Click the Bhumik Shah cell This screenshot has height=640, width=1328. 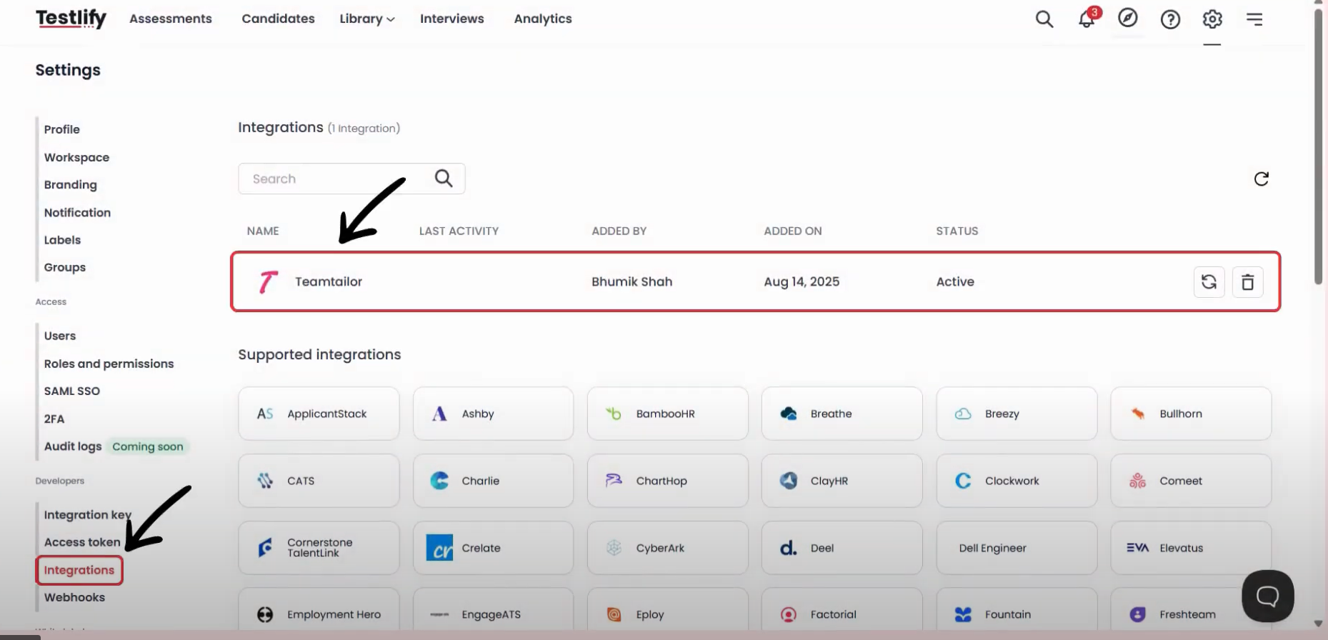pos(631,282)
